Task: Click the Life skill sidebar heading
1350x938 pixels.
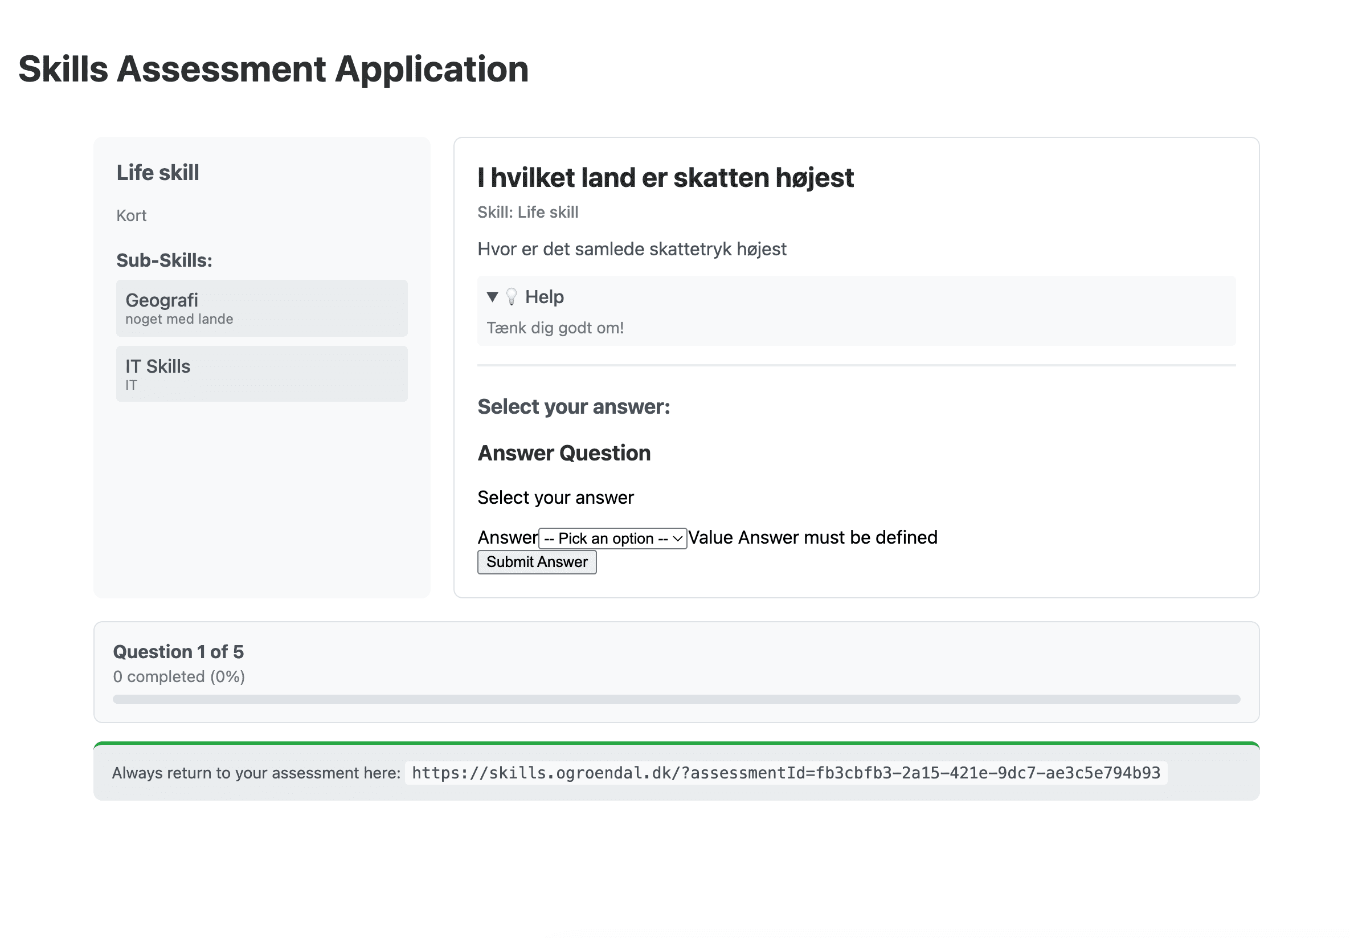Action: pos(157,173)
